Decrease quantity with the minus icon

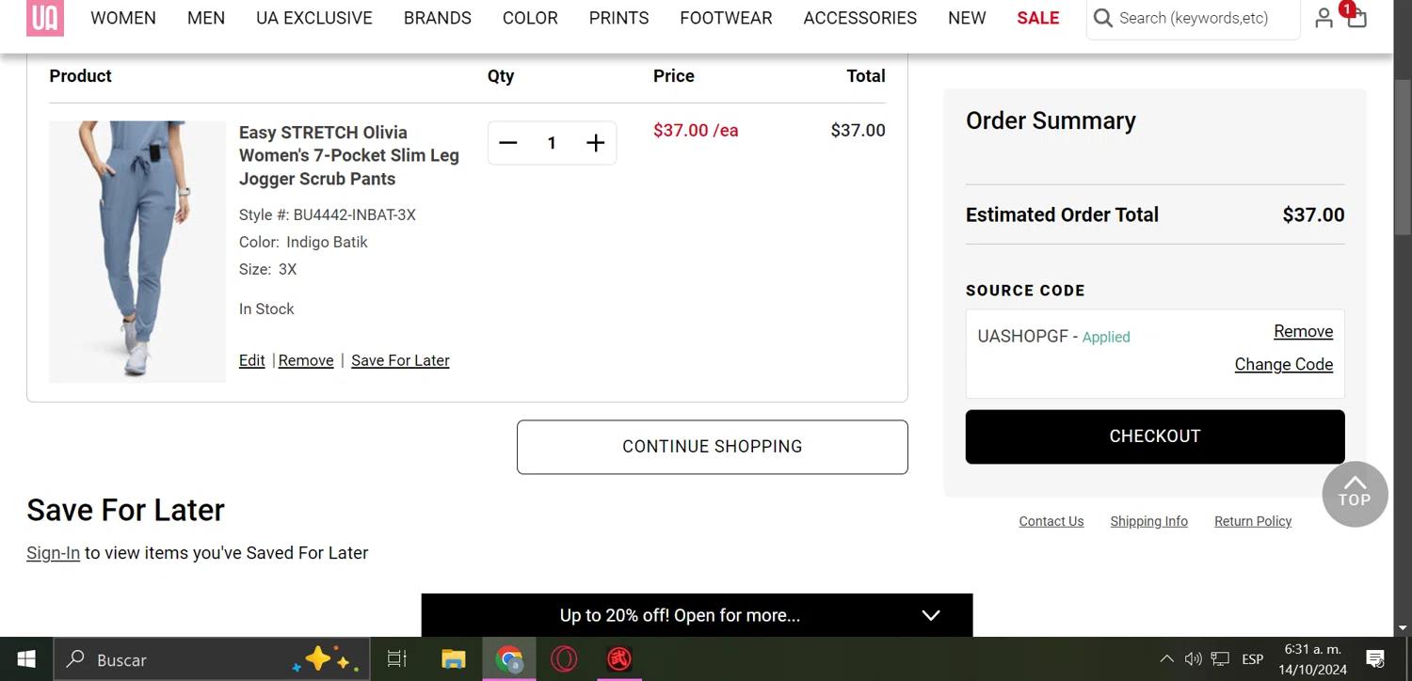(508, 143)
